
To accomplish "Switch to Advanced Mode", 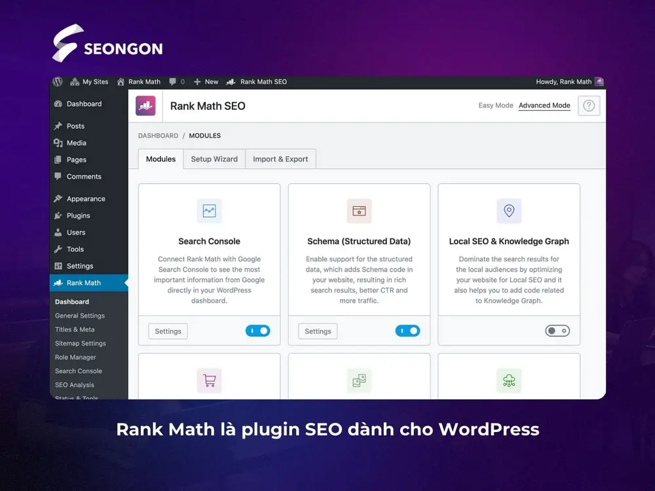I will tap(544, 105).
